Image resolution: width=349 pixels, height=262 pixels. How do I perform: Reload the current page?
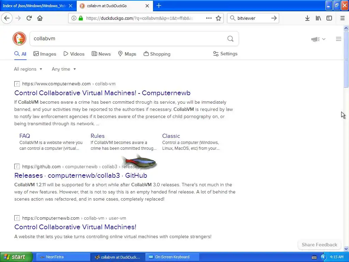(x=29, y=18)
